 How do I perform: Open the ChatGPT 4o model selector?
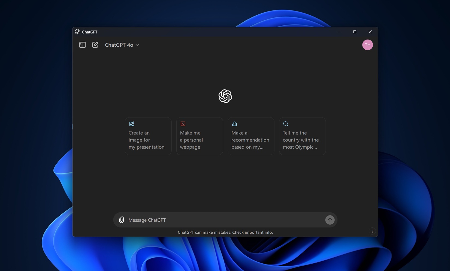point(119,45)
